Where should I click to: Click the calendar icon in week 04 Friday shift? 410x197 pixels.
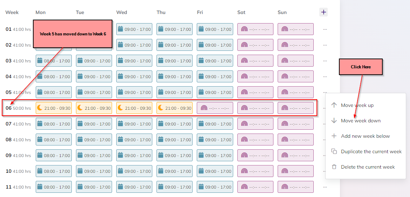201,76
